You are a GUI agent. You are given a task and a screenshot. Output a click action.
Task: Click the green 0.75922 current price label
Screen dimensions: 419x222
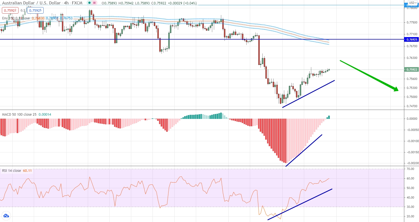(412, 70)
